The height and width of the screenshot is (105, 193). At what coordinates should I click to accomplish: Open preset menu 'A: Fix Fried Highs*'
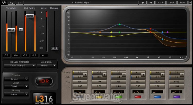point(81,3)
